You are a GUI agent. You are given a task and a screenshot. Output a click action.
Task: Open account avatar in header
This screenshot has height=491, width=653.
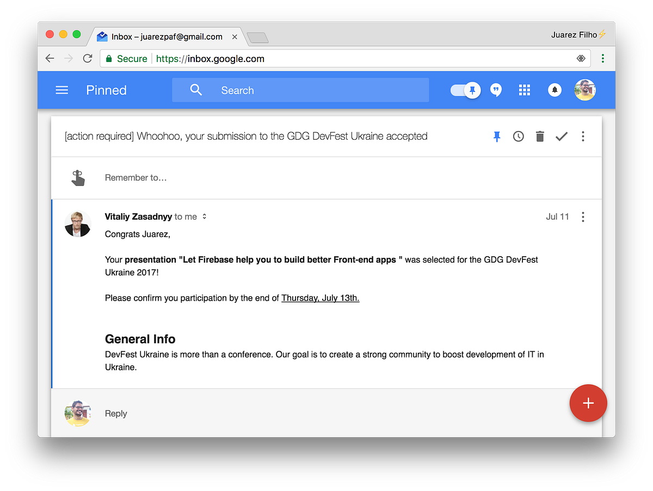coord(585,90)
